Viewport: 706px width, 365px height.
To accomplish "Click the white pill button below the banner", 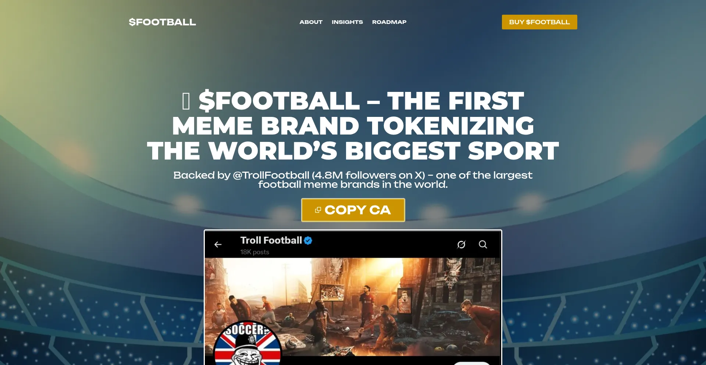I will pyautogui.click(x=471, y=363).
